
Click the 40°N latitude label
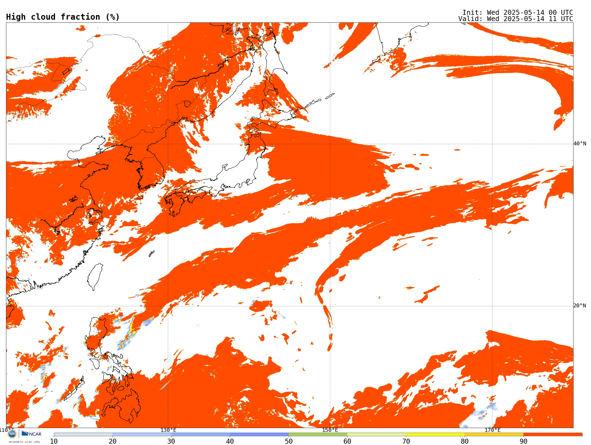point(580,144)
